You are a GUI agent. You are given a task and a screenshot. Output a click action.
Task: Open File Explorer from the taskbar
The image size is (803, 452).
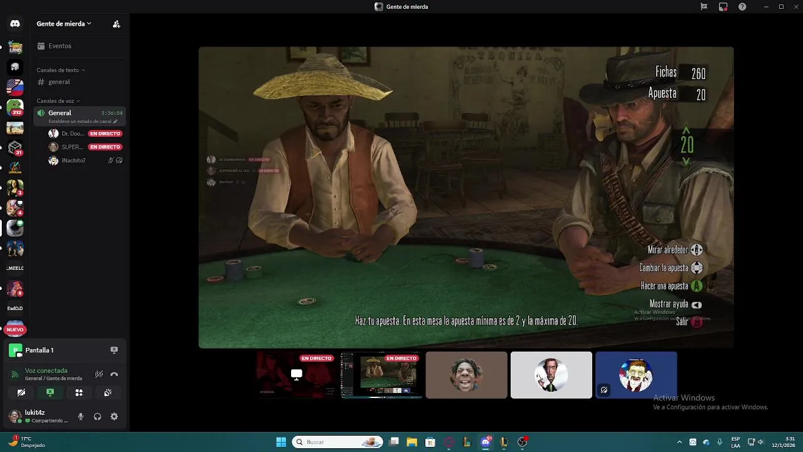412,442
